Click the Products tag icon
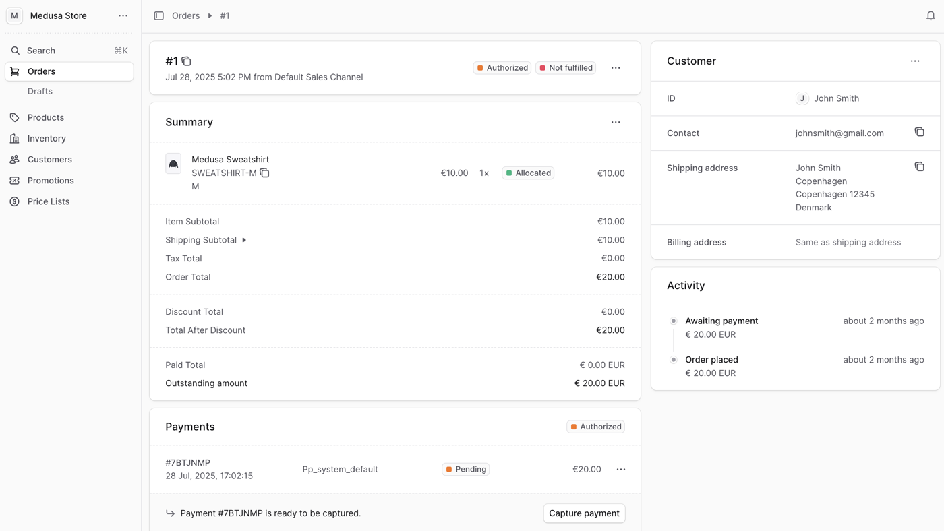Viewport: 944px width, 531px height. [x=15, y=117]
